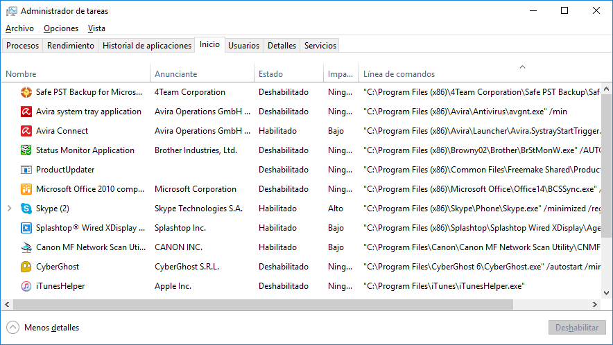Click the vertical scrollbar down arrow
The height and width of the screenshot is (345, 613).
(x=607, y=293)
